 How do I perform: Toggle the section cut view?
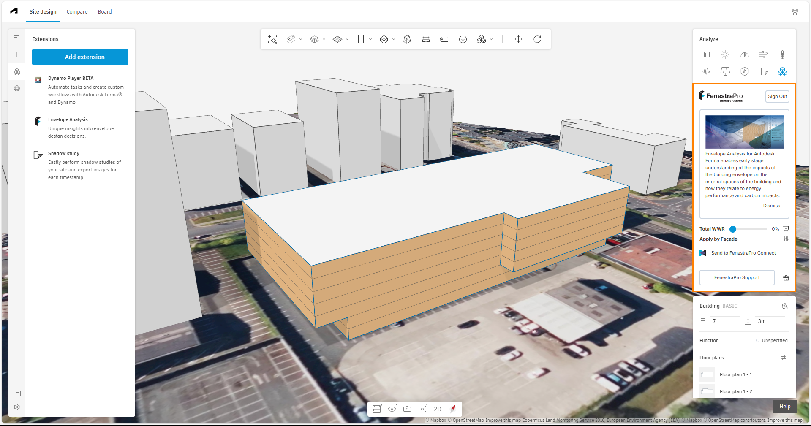[377, 409]
